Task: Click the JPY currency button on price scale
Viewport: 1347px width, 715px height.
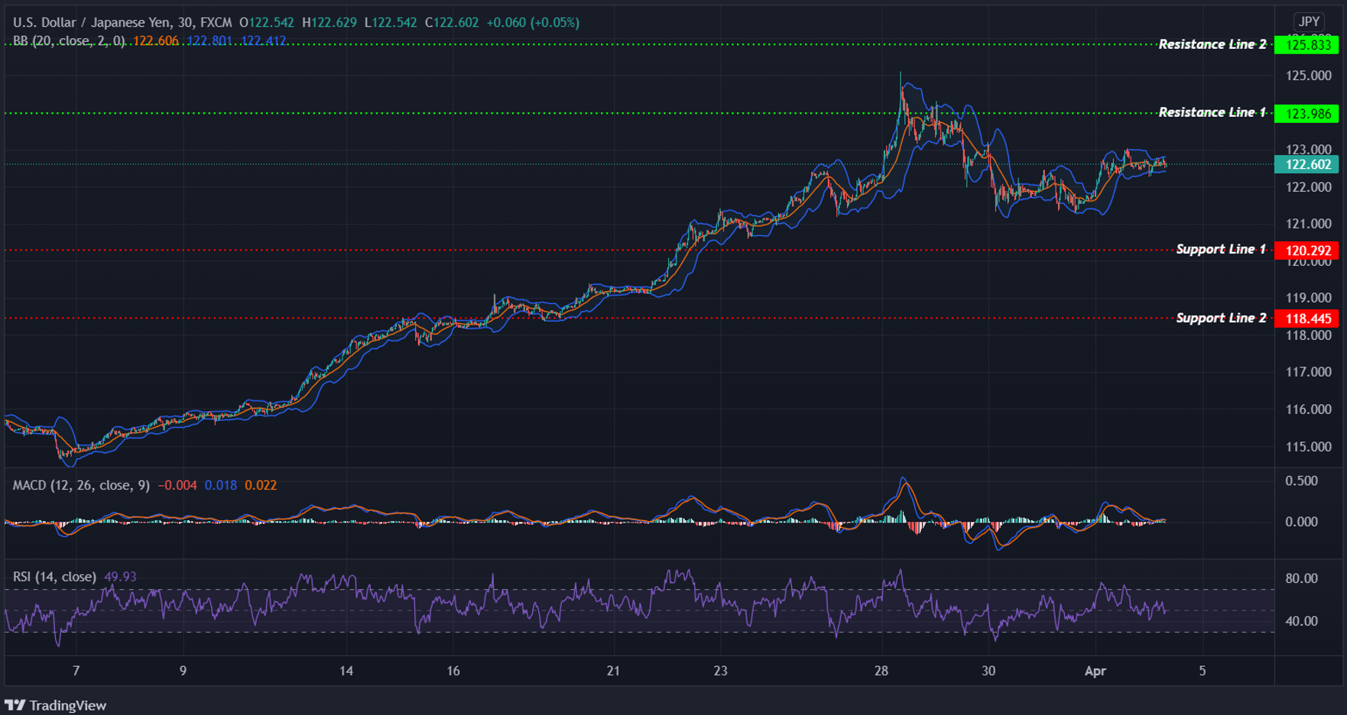Action: (1309, 21)
